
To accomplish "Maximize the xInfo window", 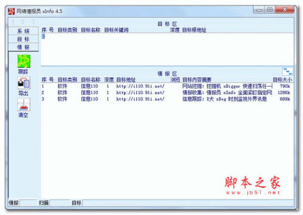I will (270, 10).
